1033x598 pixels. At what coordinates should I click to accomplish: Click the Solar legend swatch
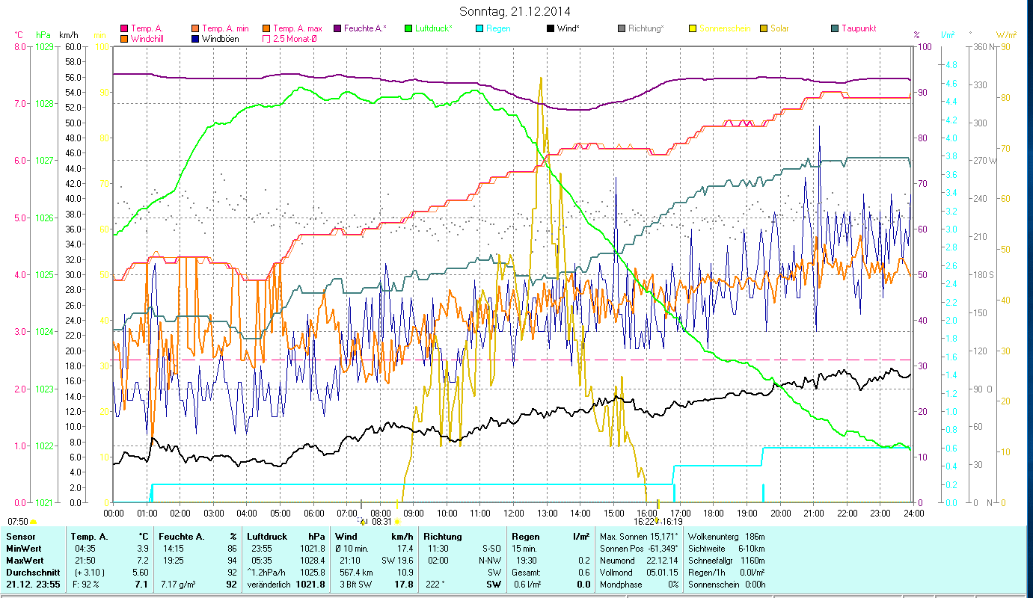[764, 28]
